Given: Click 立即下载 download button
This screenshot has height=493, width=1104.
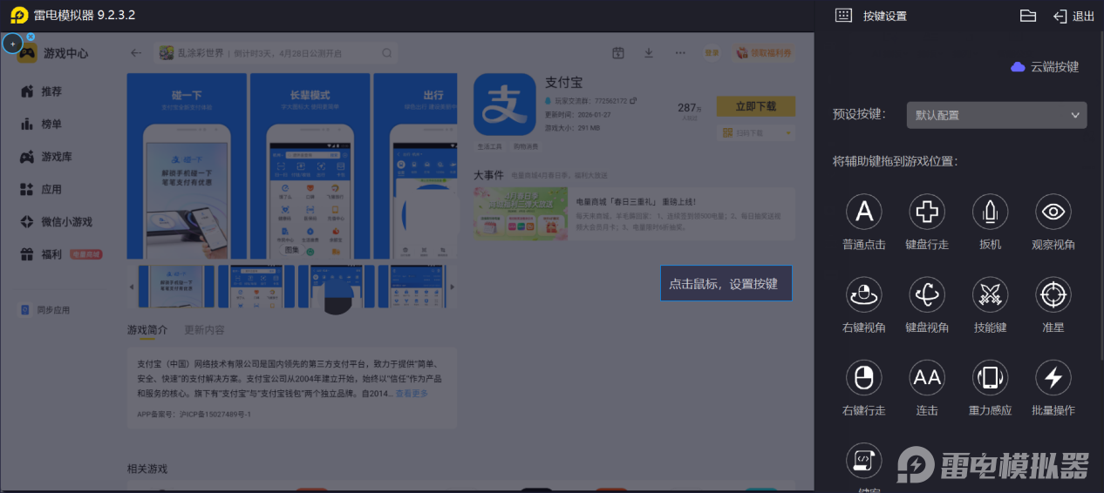Looking at the screenshot, I should tap(756, 106).
